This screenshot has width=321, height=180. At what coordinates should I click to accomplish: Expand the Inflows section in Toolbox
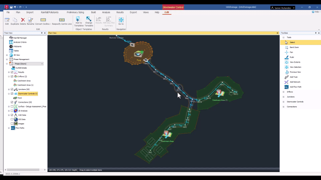pyautogui.click(x=284, y=92)
